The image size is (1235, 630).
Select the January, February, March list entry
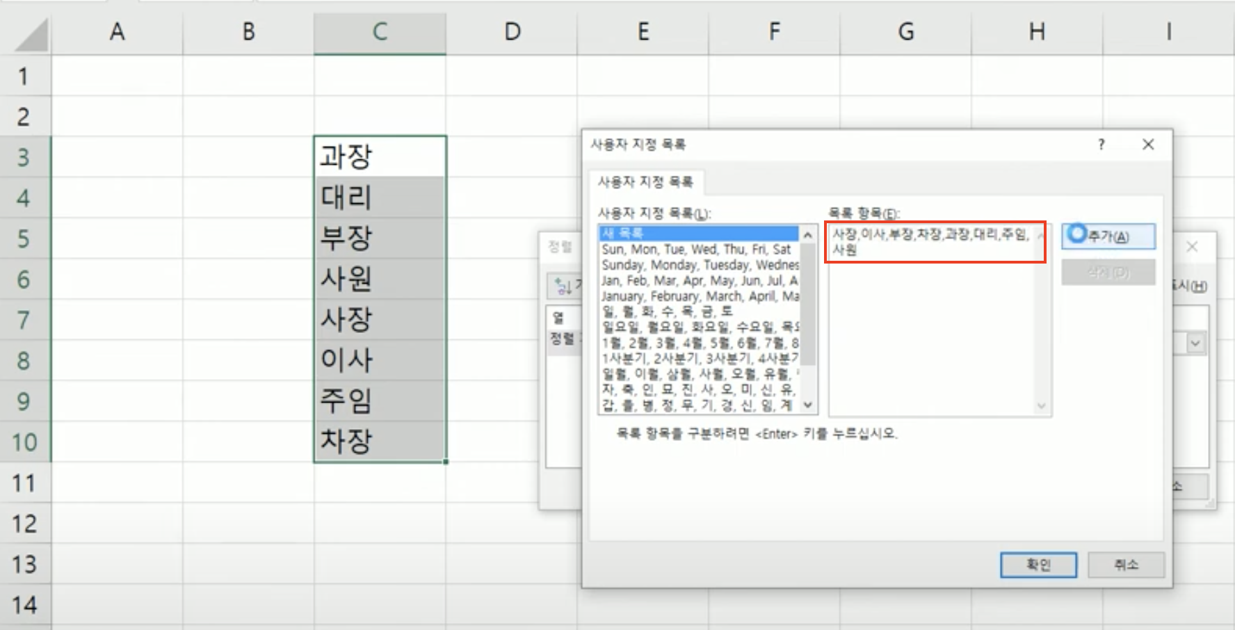[x=699, y=296]
